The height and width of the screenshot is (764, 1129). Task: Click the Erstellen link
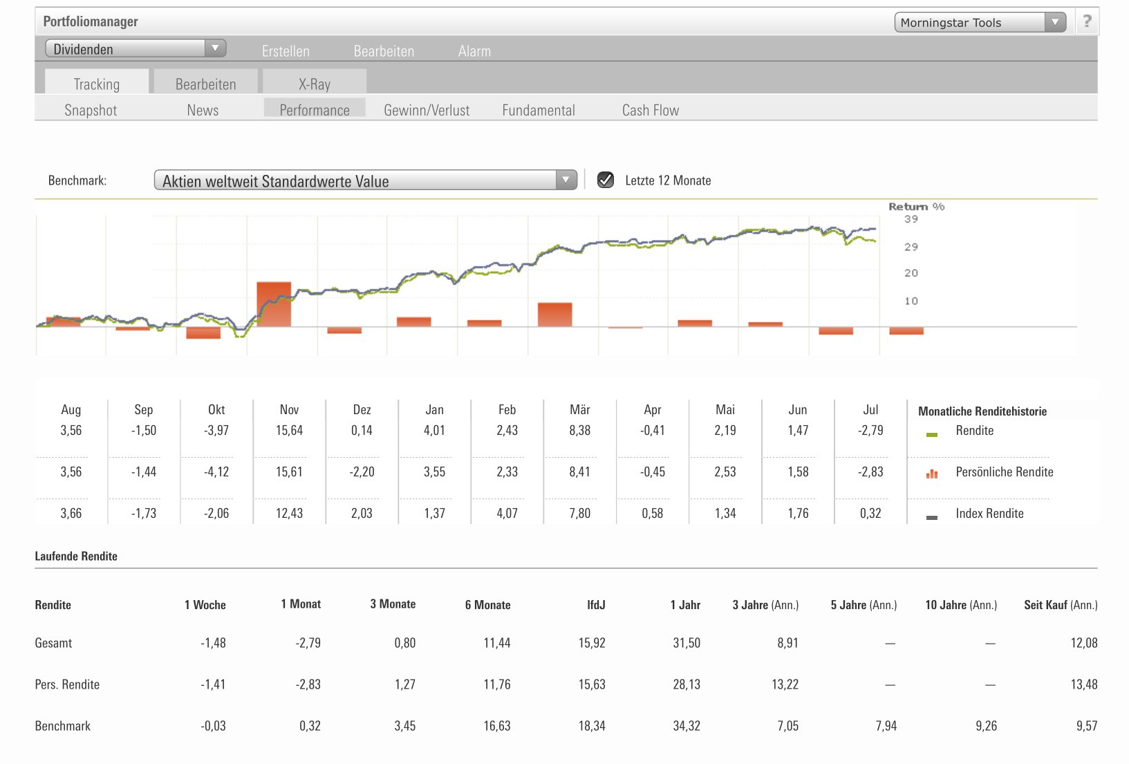click(x=286, y=51)
